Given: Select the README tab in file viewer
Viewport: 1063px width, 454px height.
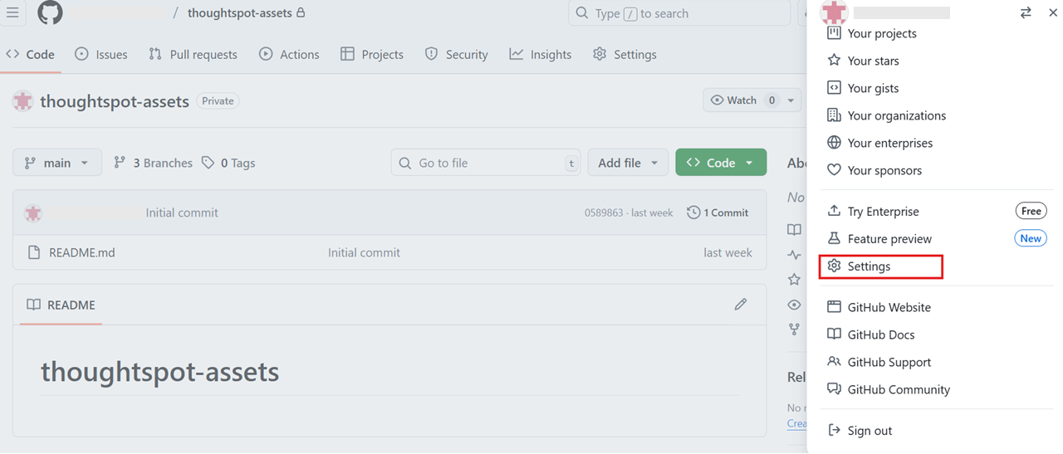Looking at the screenshot, I should point(61,305).
